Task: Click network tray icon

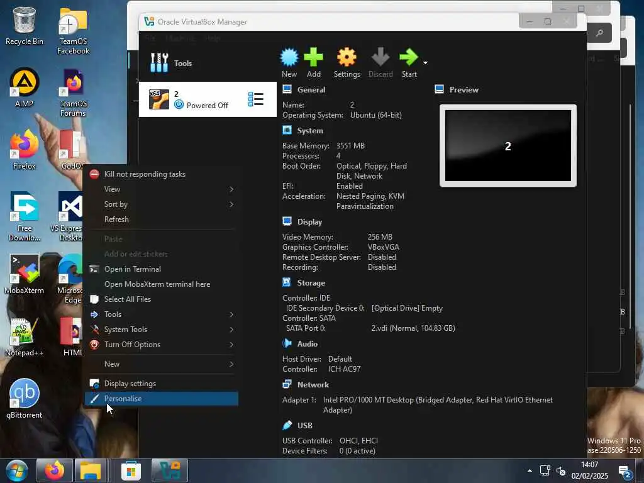Action: [545, 470]
